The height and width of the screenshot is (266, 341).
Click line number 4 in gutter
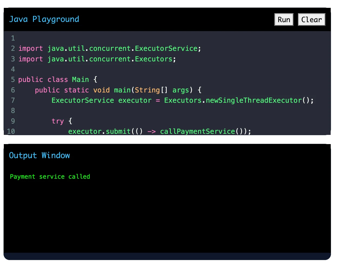pos(13,69)
